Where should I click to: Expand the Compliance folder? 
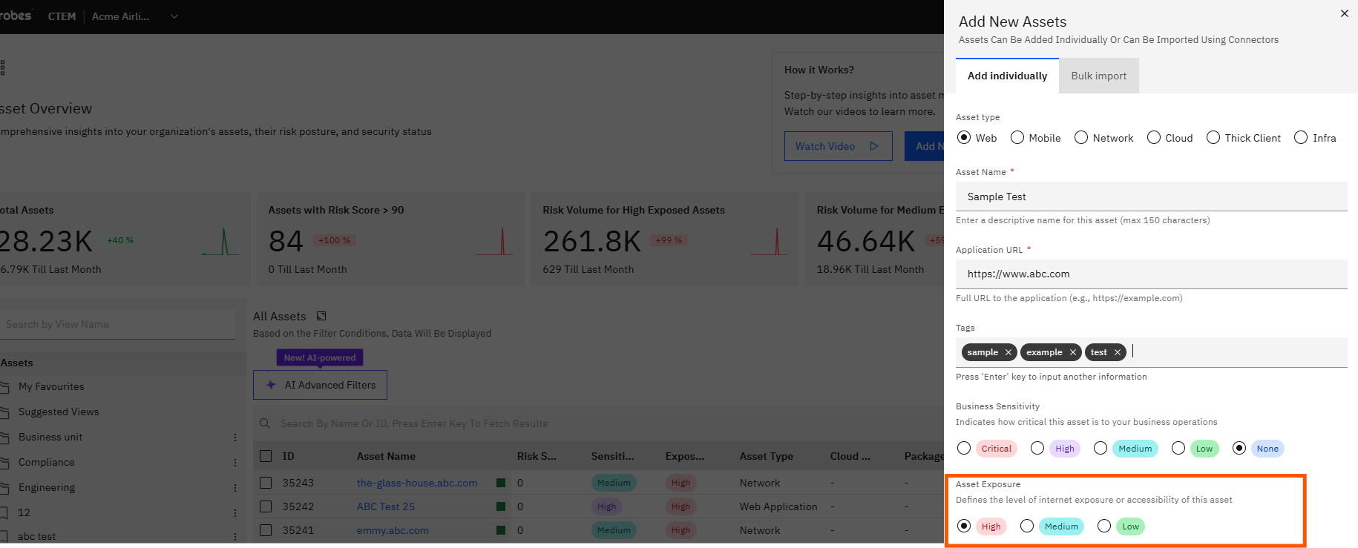click(4, 463)
